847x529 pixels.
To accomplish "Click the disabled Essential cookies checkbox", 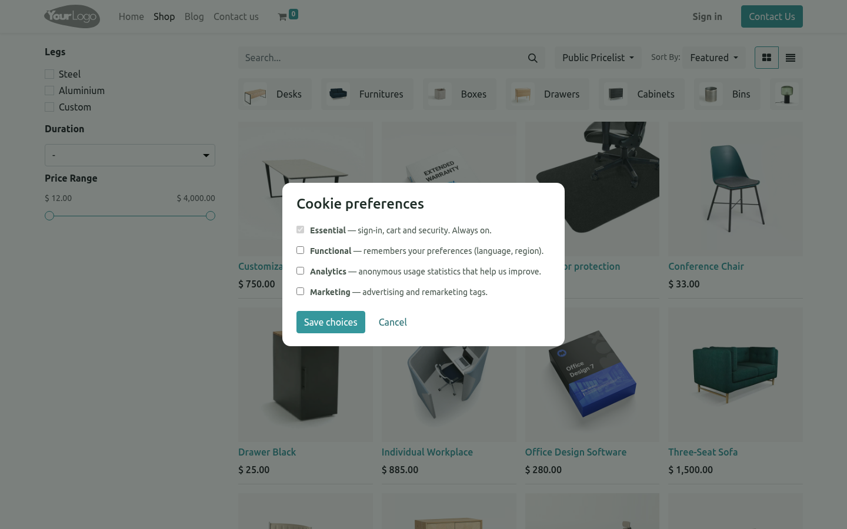I will (300, 230).
